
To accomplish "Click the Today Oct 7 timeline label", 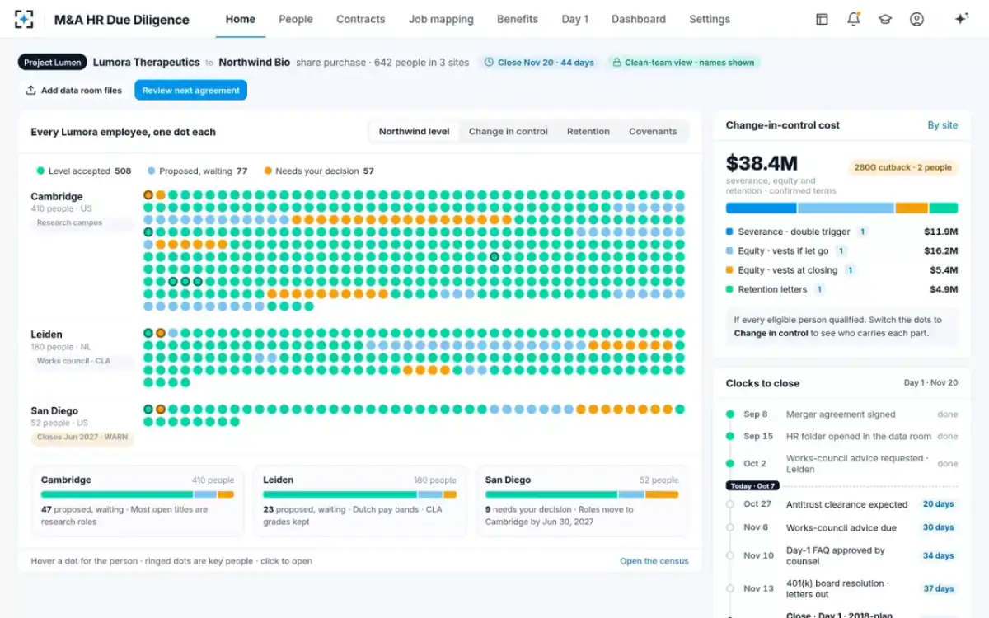I will (x=752, y=486).
